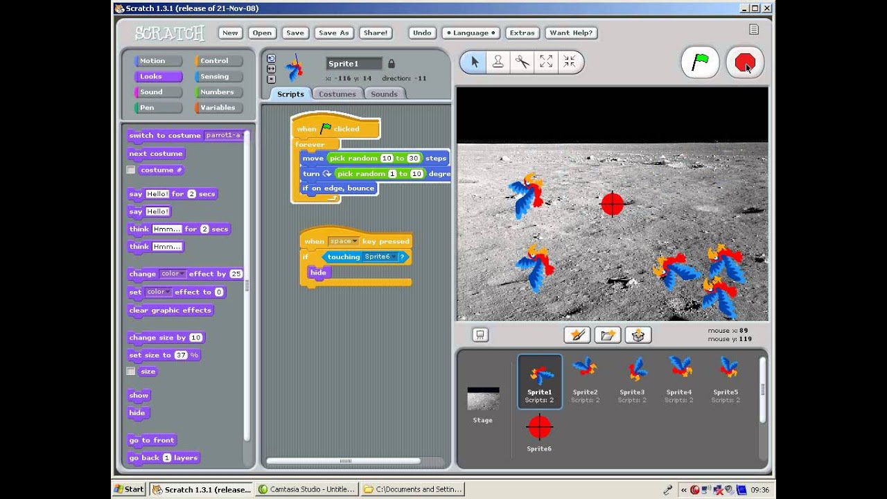Viewport: 887px width, 499px height.
Task: Open the switch to costume parrot1-a dropdown
Action: (x=224, y=135)
